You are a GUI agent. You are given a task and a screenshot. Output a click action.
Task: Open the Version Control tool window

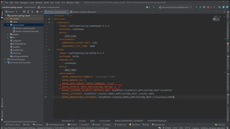(13, 125)
